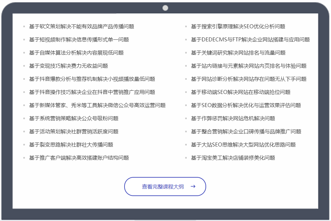Select 基于关键词研究解决网站排名与流量问题
The height and width of the screenshot is (221, 331).
238,53
